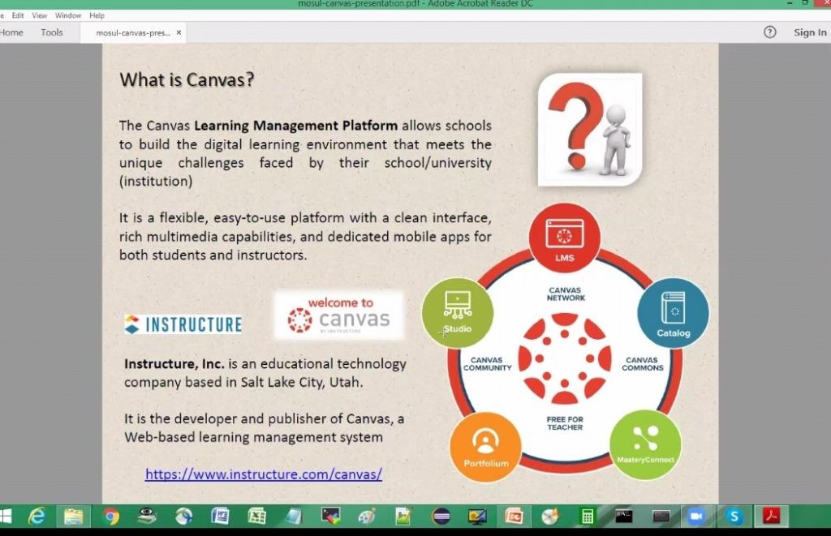
Task: Open Skype from the taskbar
Action: (x=734, y=516)
